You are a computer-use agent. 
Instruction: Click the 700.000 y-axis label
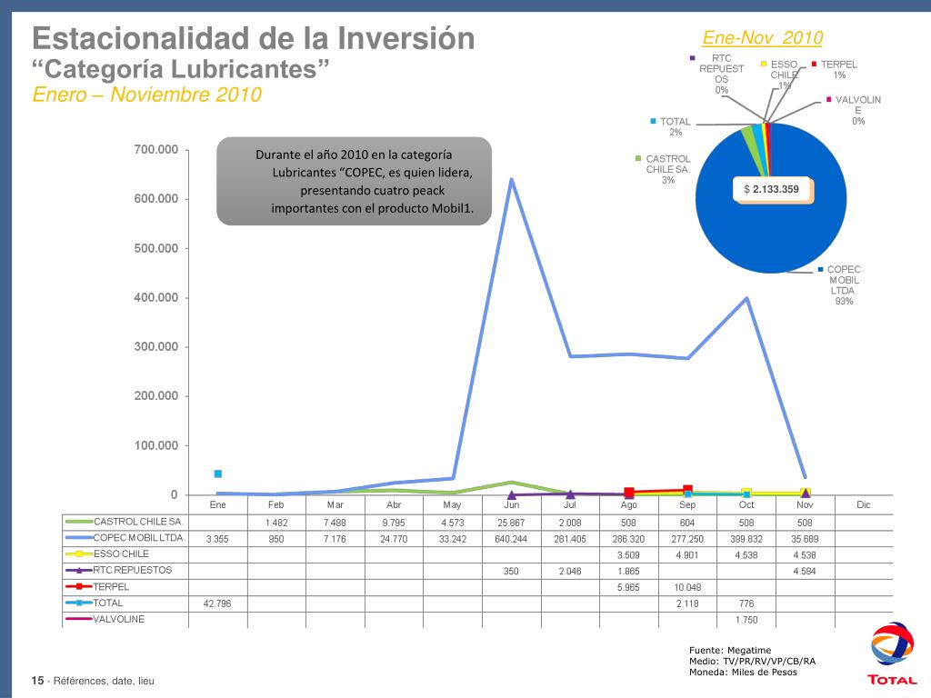pyautogui.click(x=156, y=150)
